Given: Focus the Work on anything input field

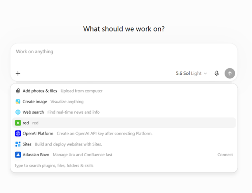Looking at the screenshot, I should click(x=124, y=55).
